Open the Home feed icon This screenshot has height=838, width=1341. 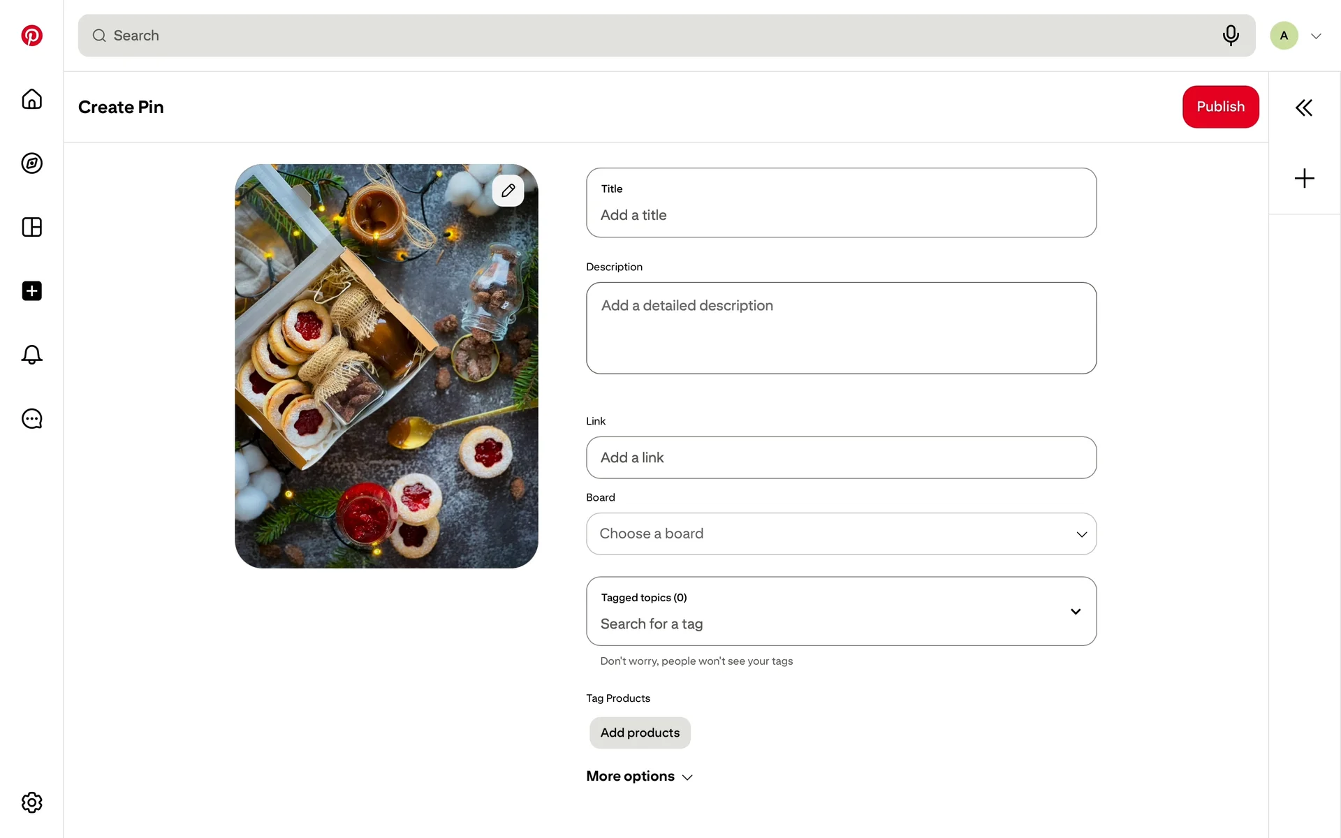pyautogui.click(x=31, y=99)
